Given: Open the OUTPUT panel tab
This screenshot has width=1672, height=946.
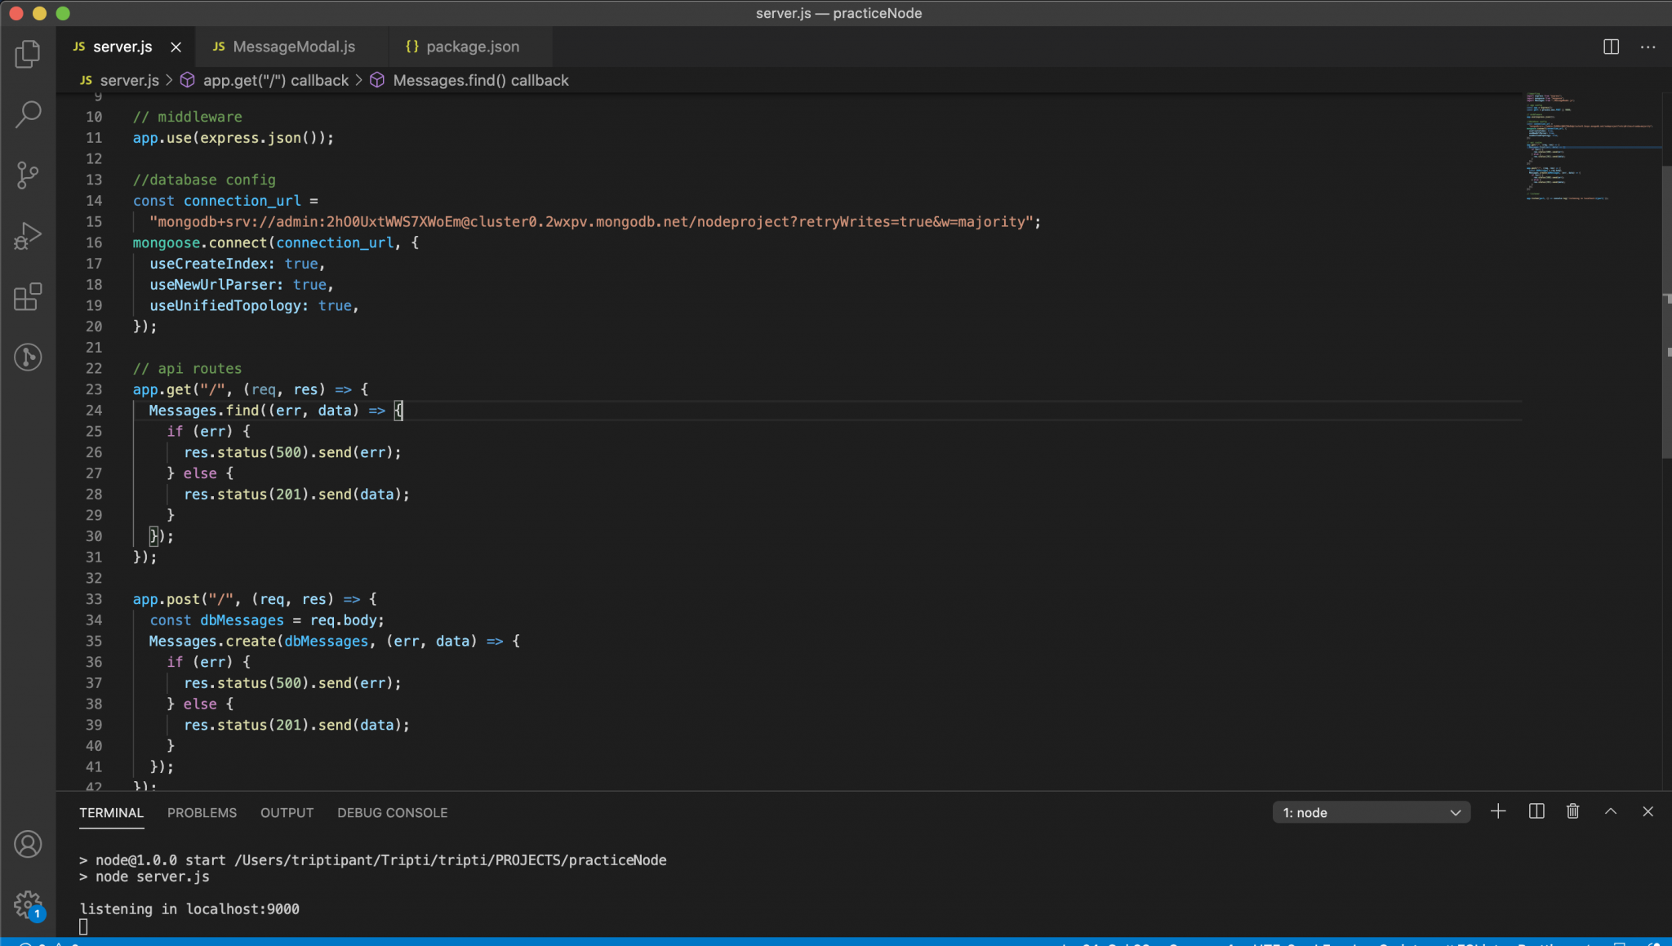Looking at the screenshot, I should click(287, 813).
